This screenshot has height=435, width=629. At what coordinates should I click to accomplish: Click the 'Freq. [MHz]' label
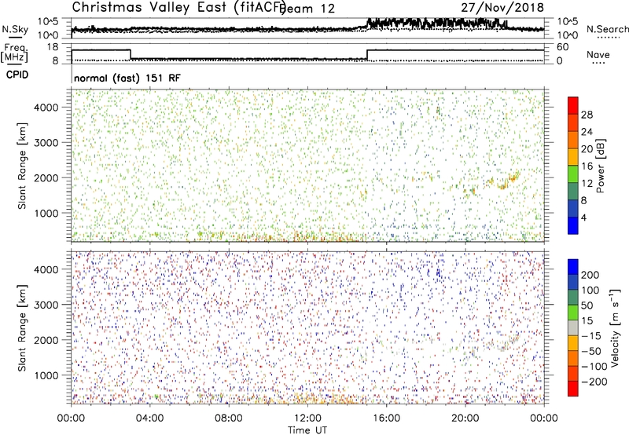[15, 53]
